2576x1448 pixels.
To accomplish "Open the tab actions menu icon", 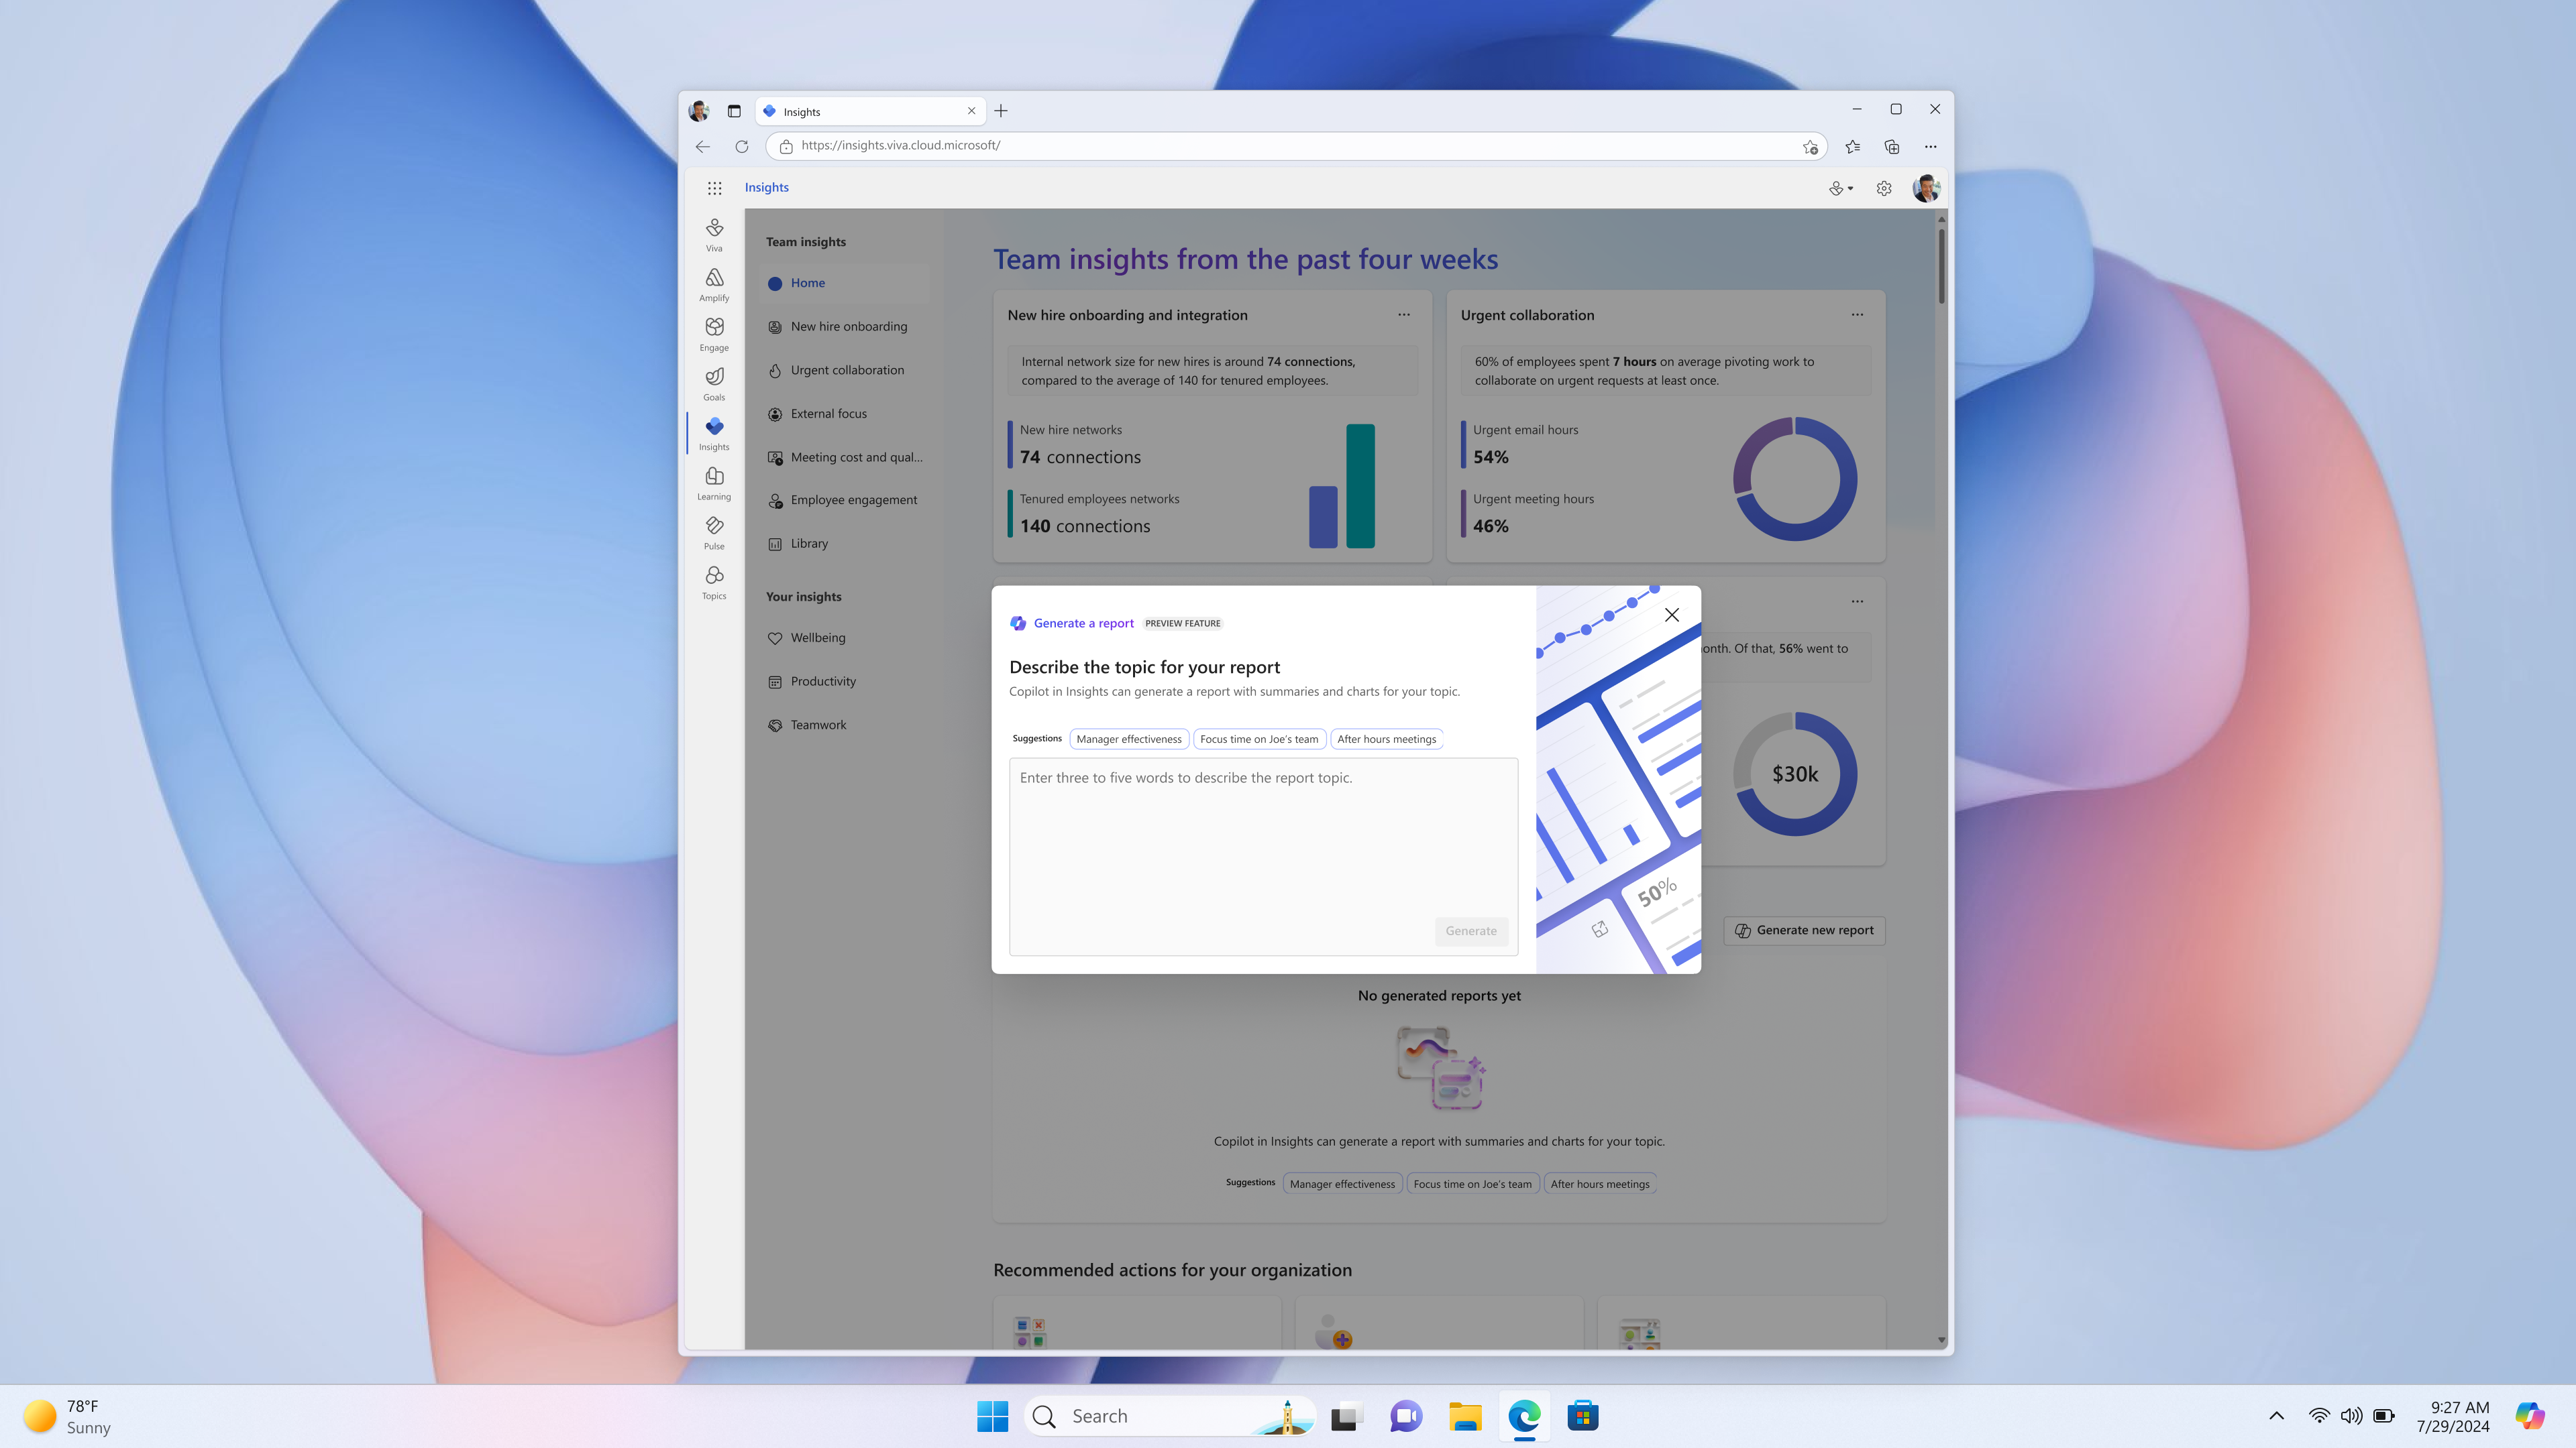I will pyautogui.click(x=734, y=111).
